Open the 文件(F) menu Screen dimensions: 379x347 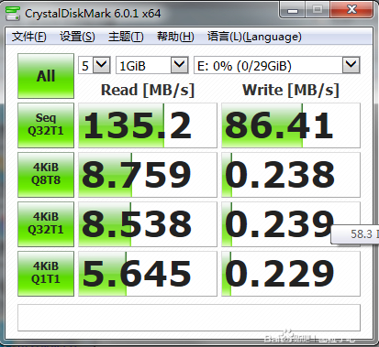click(29, 37)
